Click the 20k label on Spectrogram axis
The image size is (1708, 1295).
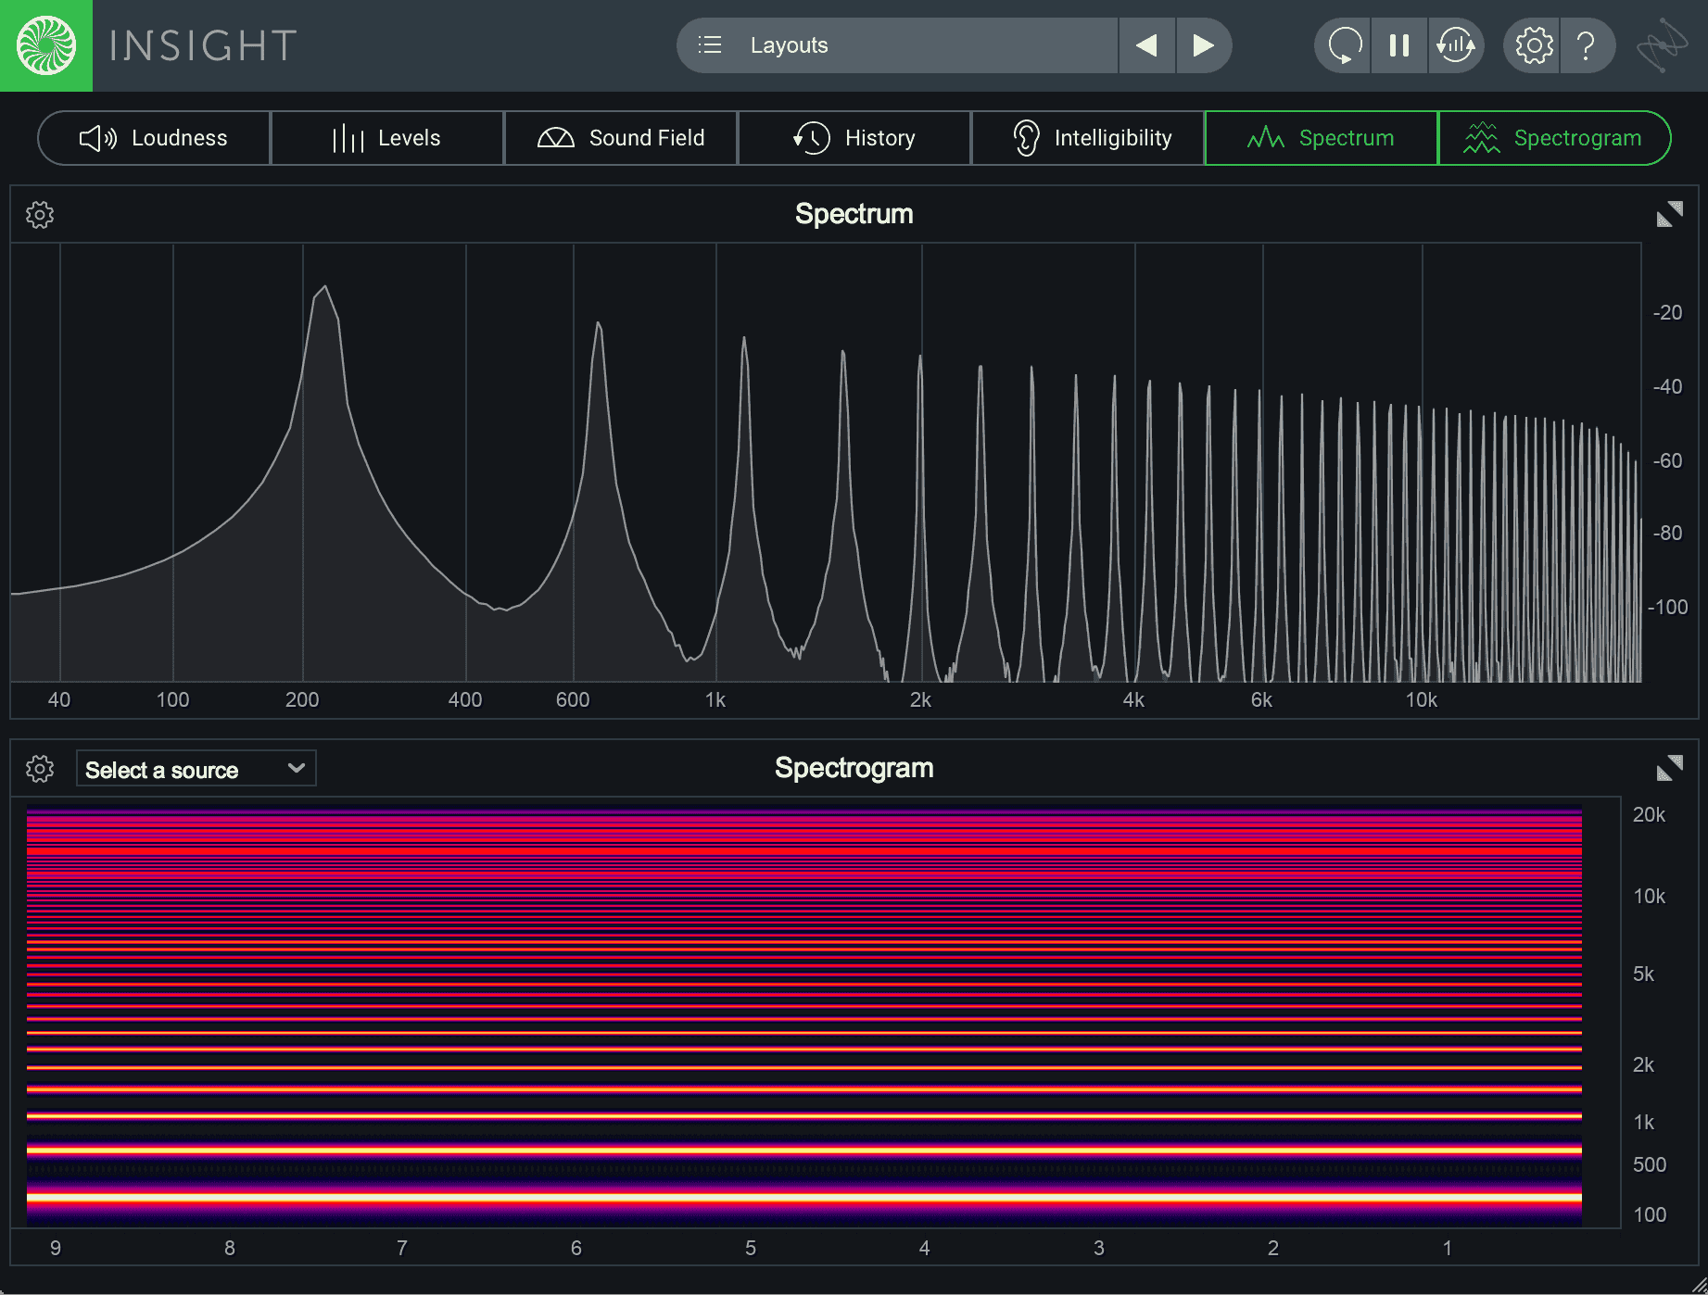[x=1649, y=815]
